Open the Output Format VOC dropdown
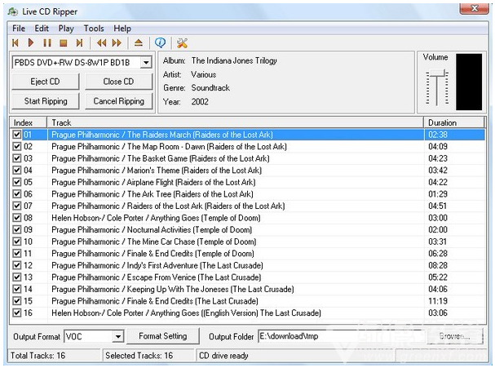 117,336
